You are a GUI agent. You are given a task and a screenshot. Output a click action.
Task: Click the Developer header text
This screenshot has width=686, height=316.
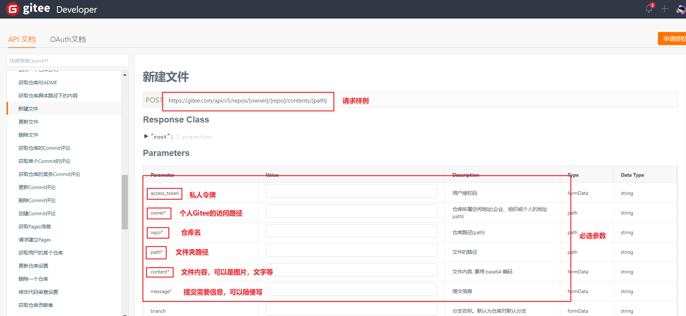(77, 9)
